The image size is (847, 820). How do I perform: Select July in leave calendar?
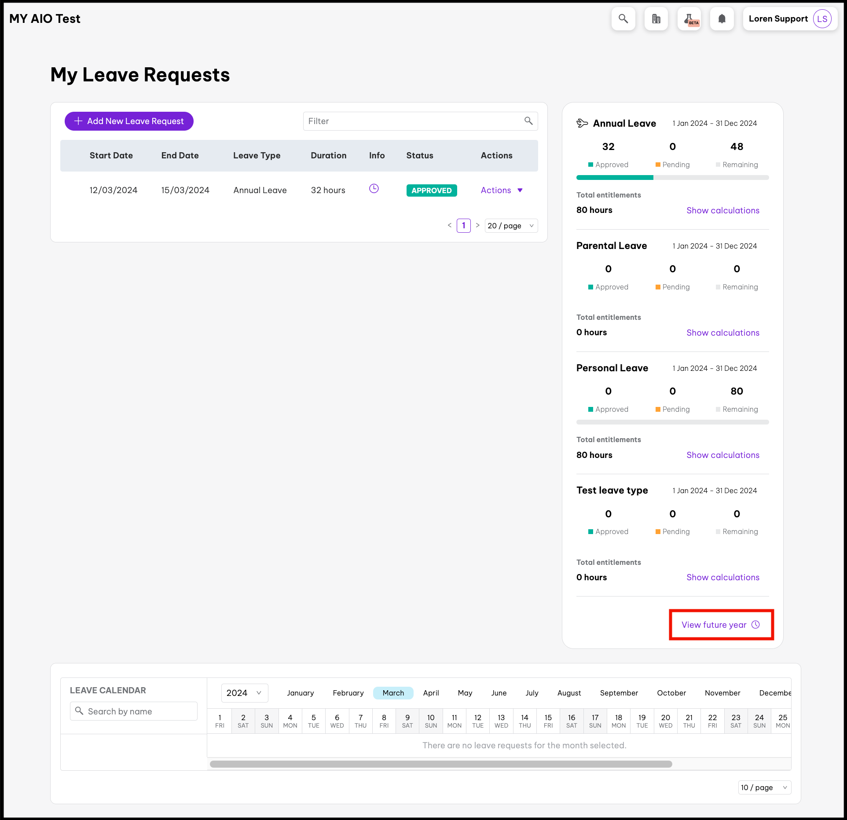[x=532, y=693]
